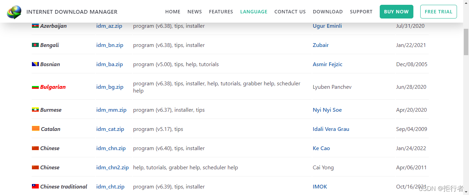The image size is (469, 195).
Task: Click the page vertical scrollbar thumb
Action: [466, 42]
